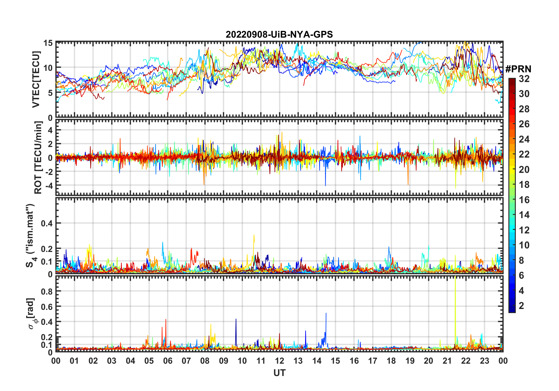The height and width of the screenshot is (391, 559).
Task: Click VTEC y-axis tick label 15
Action: 48,43
